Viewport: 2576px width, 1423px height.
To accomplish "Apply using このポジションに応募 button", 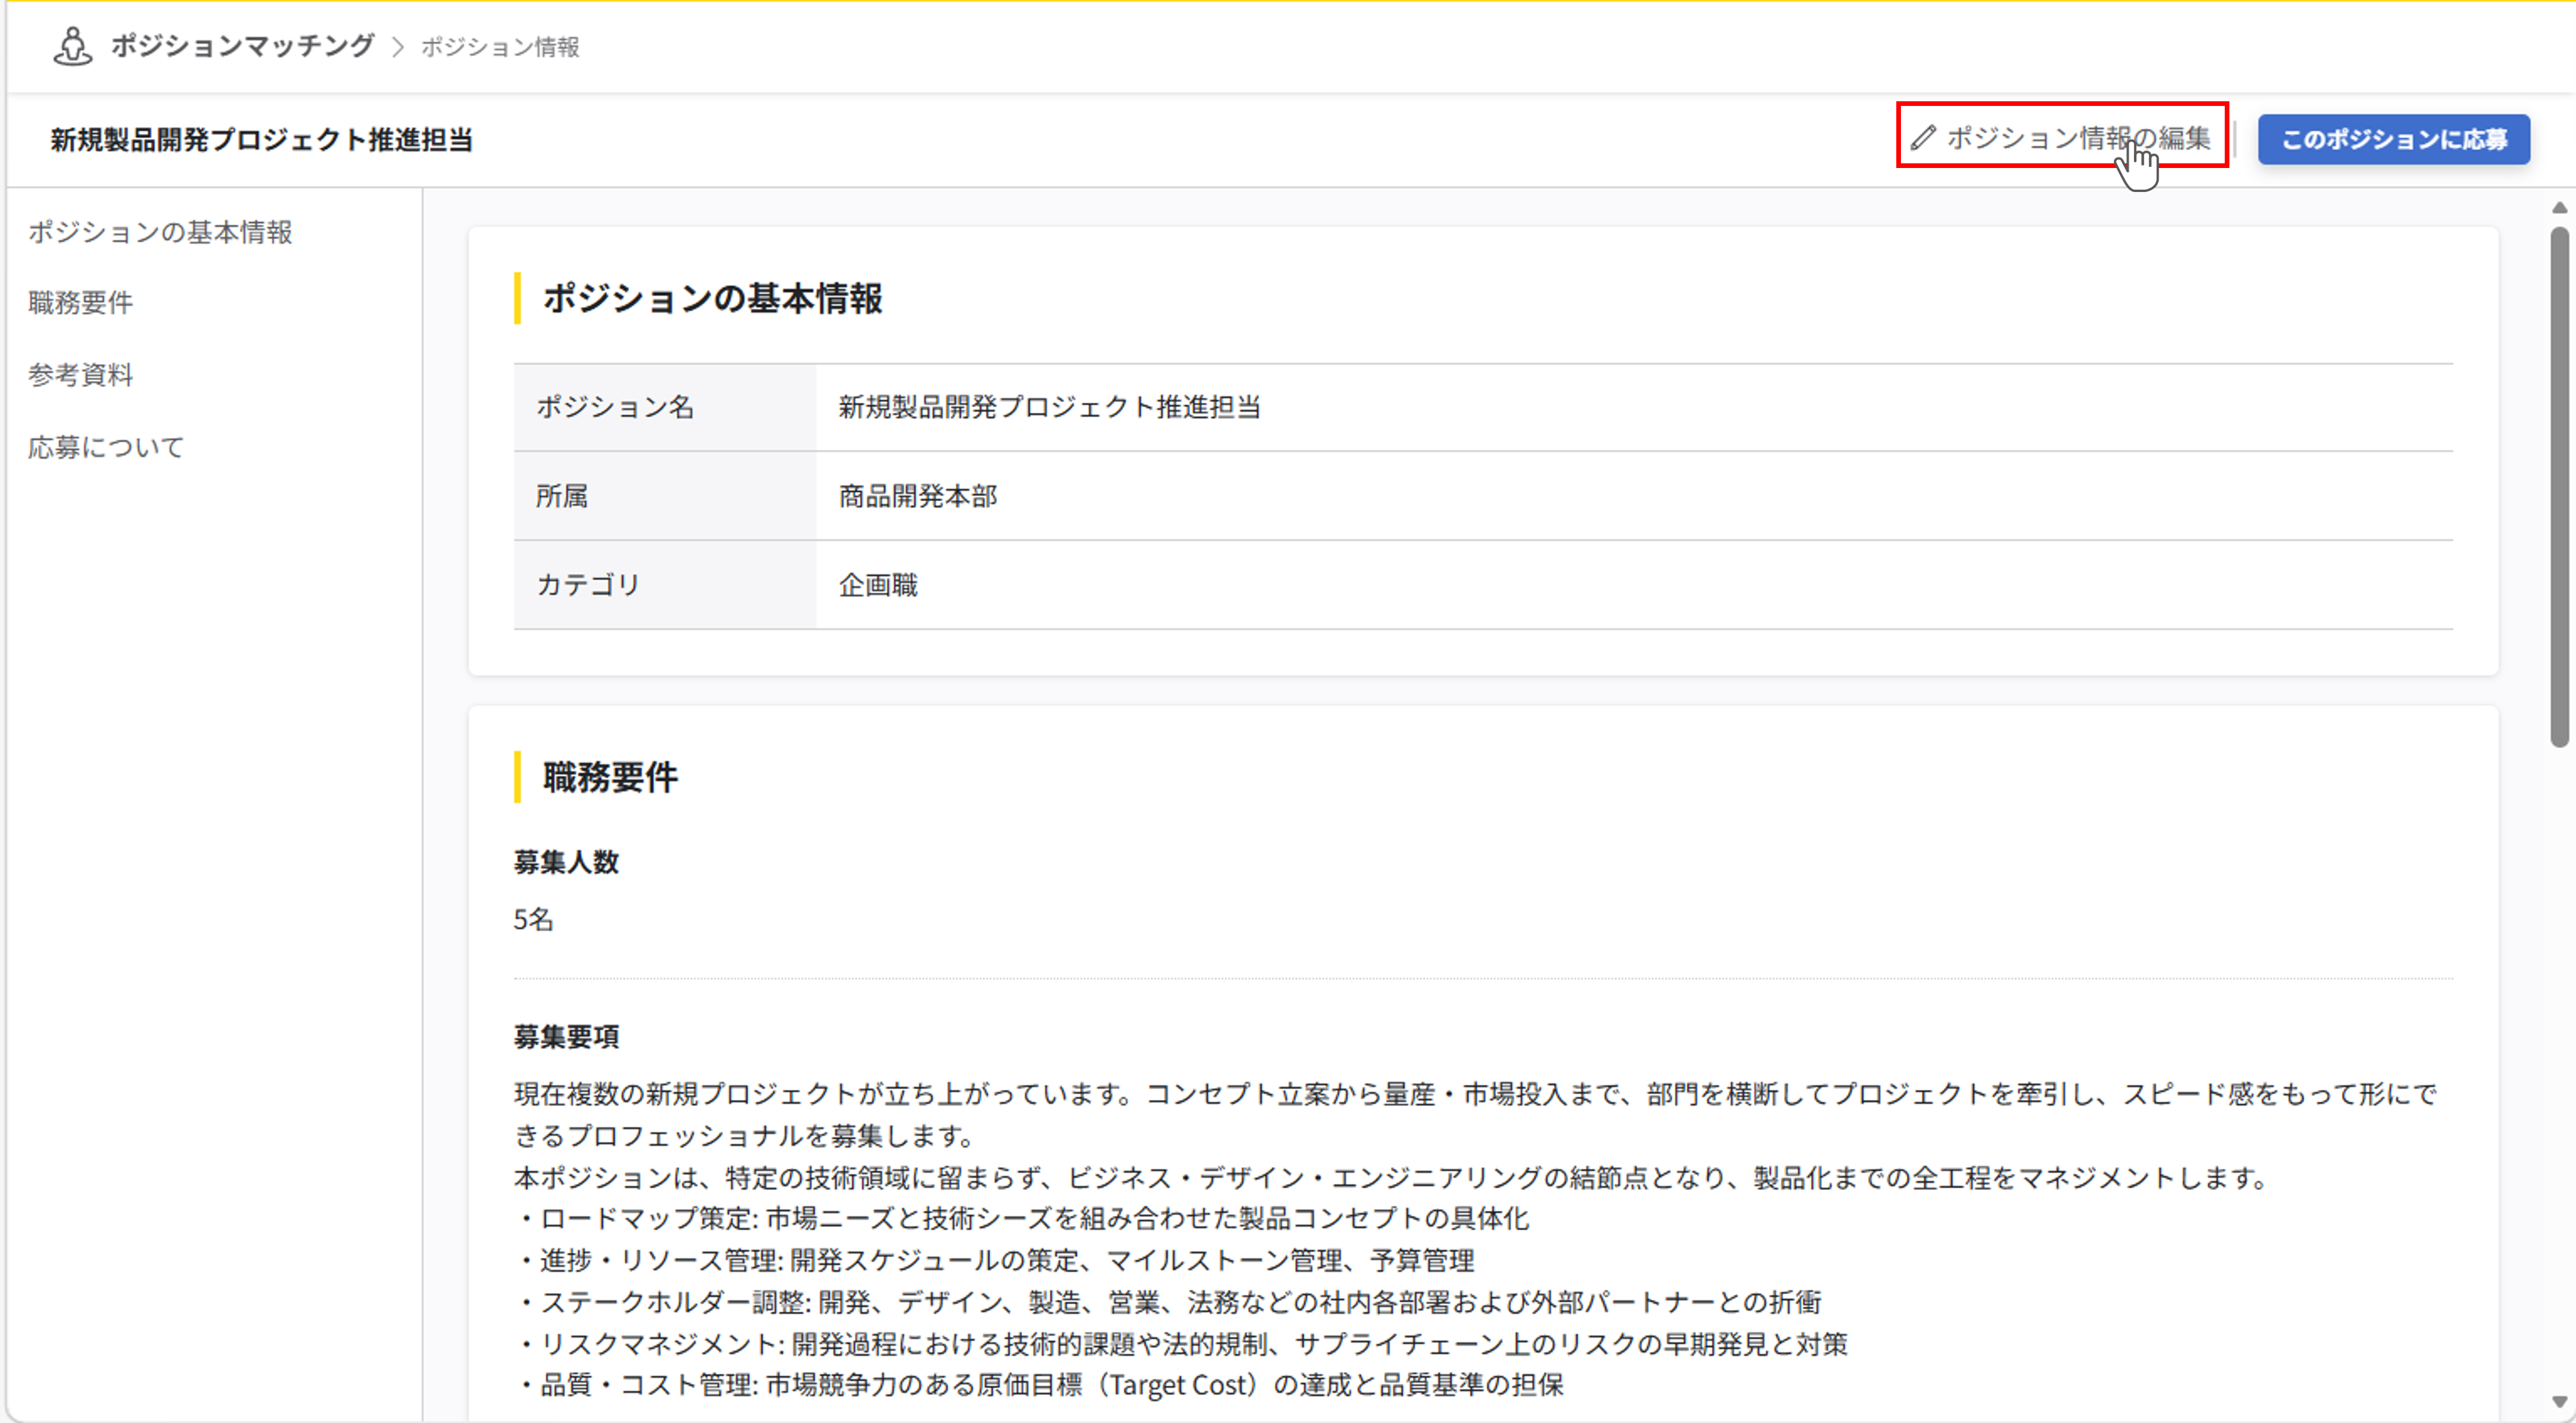I will click(2393, 139).
